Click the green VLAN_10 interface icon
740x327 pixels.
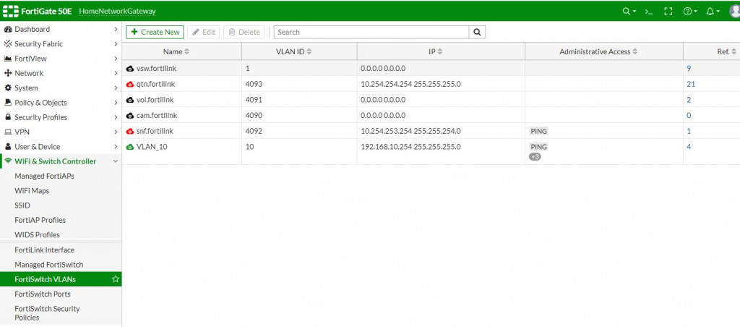(x=130, y=147)
